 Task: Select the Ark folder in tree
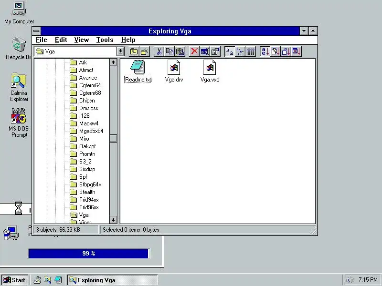pyautogui.click(x=78, y=62)
